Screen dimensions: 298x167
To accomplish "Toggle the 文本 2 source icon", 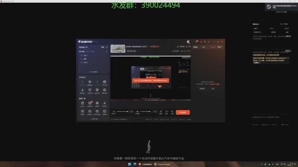I will coord(82,62).
